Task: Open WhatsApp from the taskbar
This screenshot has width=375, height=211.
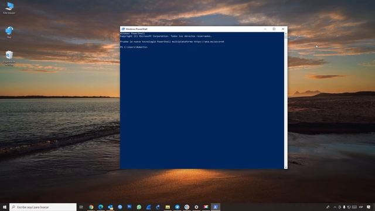Action: (139, 207)
